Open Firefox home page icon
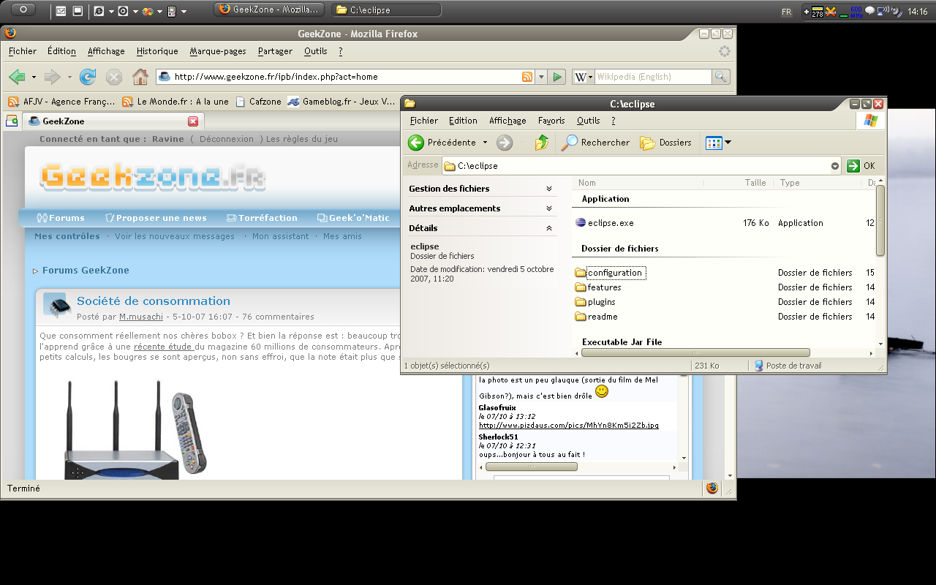The width and height of the screenshot is (936, 585). point(140,77)
